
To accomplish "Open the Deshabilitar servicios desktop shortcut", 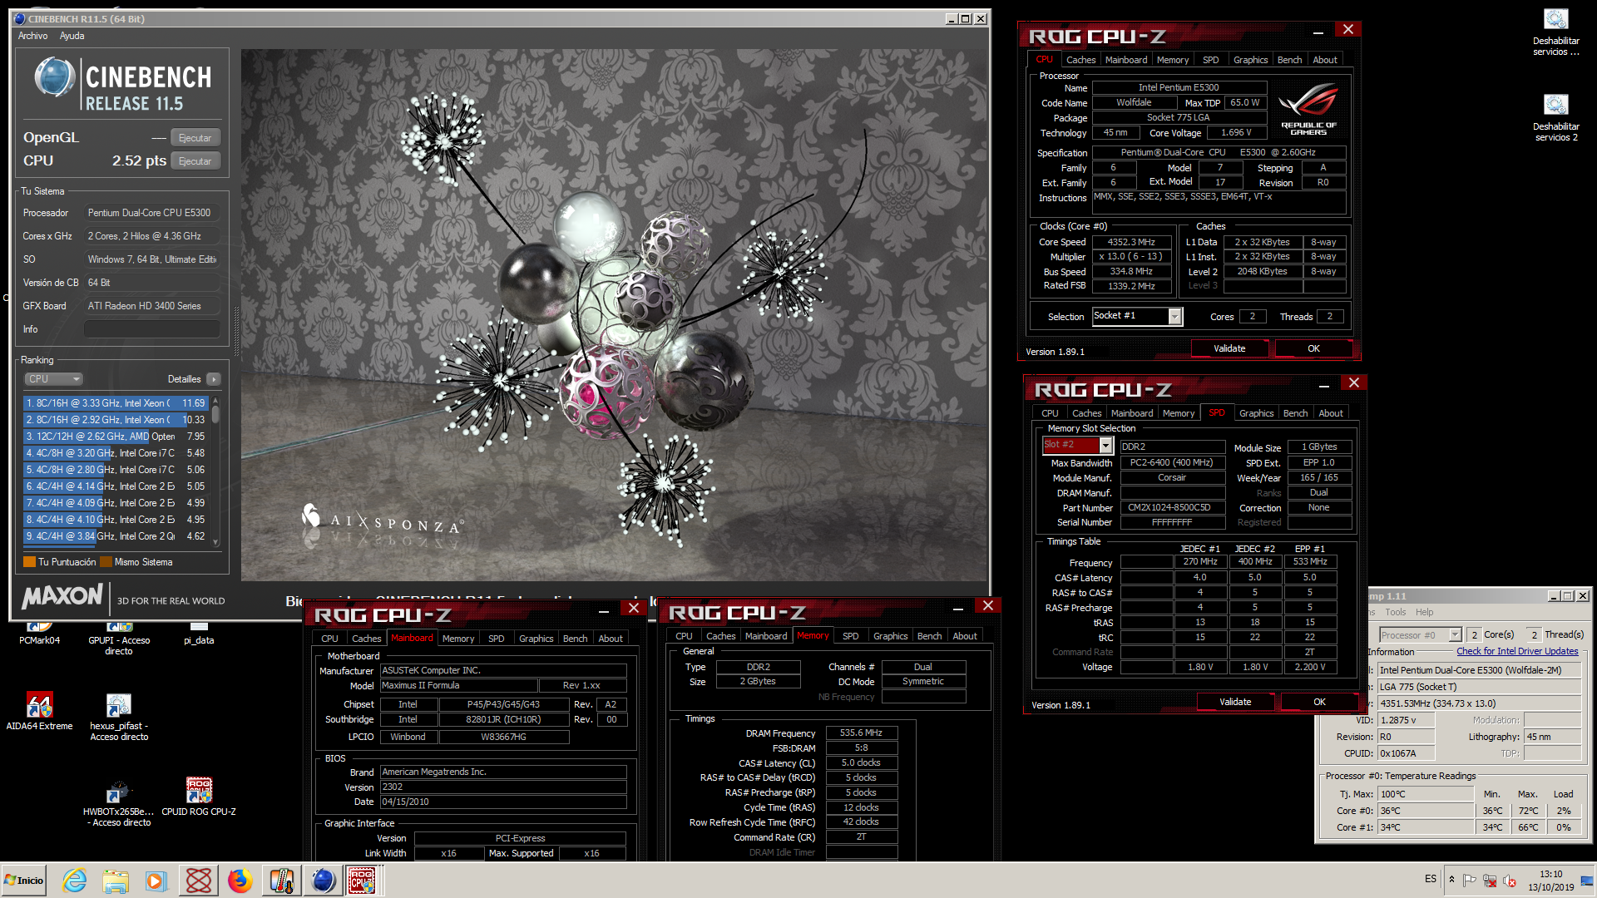I will [1555, 32].
